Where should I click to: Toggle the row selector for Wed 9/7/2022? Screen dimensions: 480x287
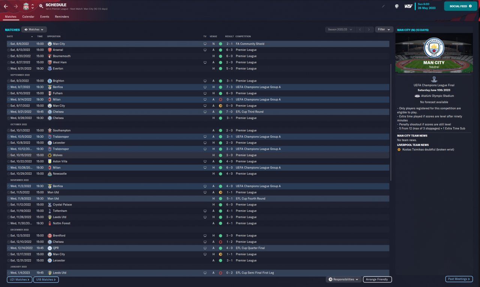tap(8, 87)
